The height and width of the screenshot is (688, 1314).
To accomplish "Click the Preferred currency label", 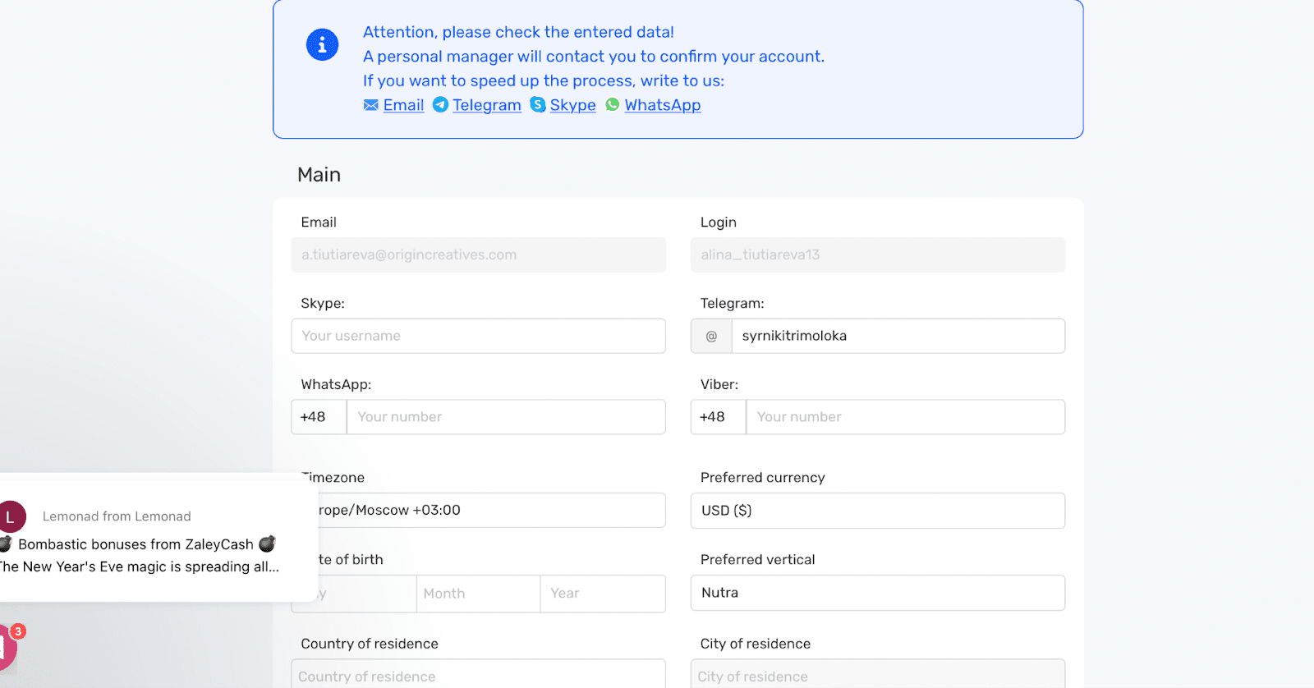I will (x=762, y=478).
